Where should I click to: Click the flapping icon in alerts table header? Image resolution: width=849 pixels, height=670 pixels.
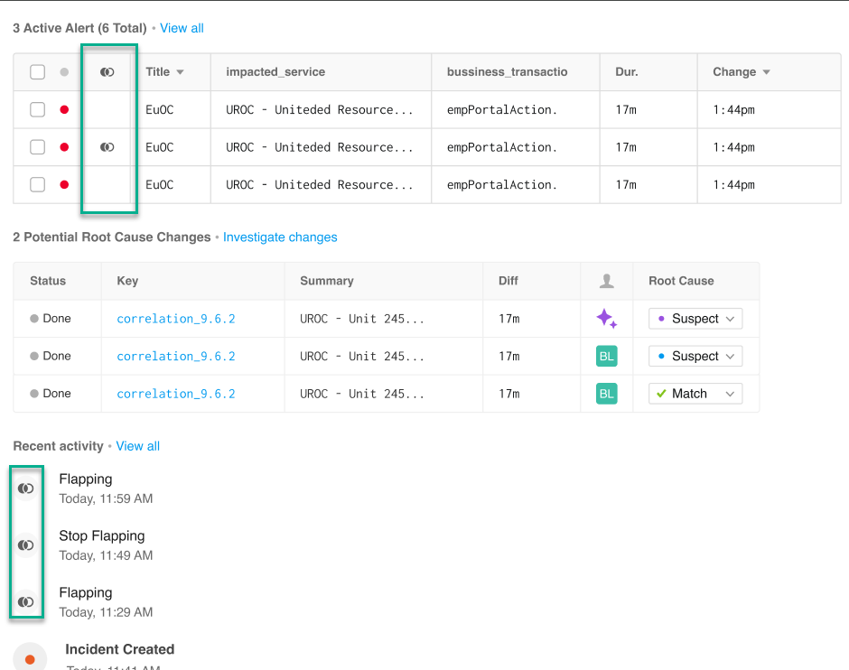pos(107,72)
